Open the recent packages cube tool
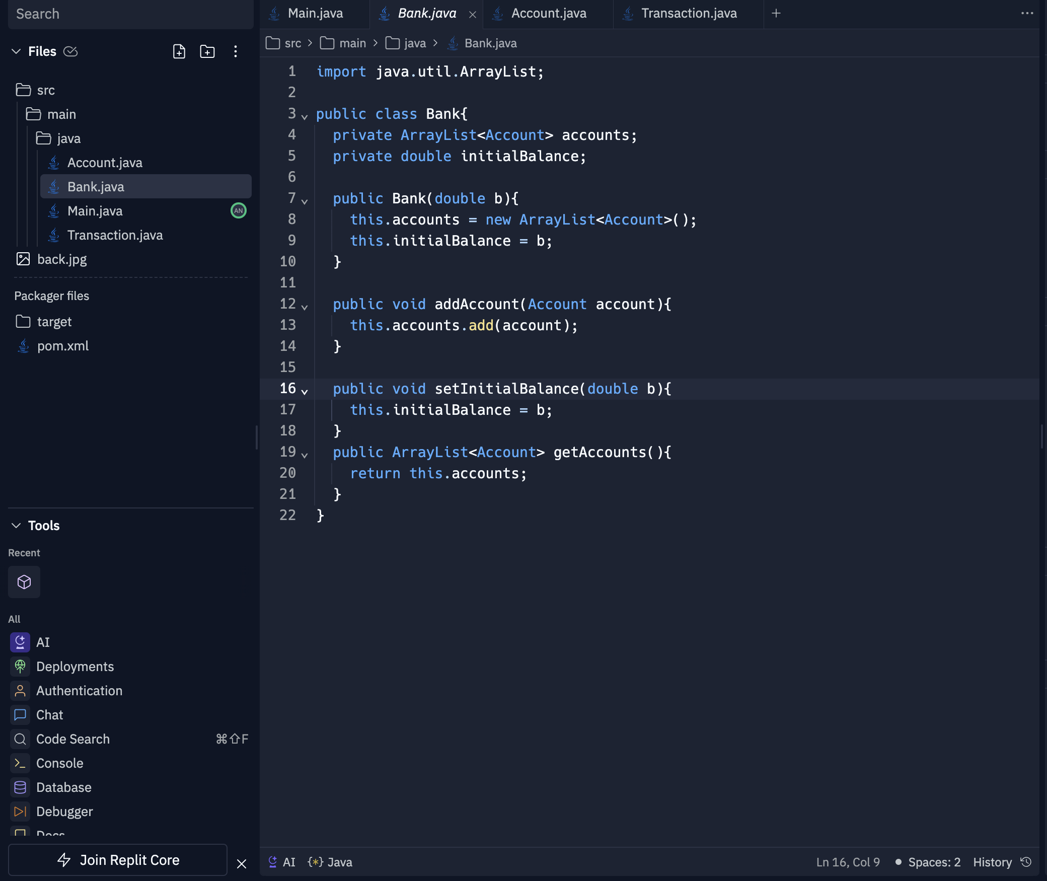 24,582
